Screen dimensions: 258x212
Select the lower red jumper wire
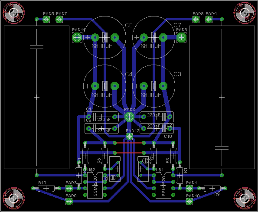(x=129, y=153)
